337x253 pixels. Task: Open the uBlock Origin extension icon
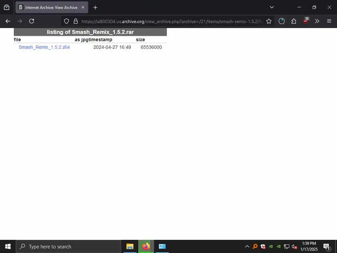[x=305, y=21]
